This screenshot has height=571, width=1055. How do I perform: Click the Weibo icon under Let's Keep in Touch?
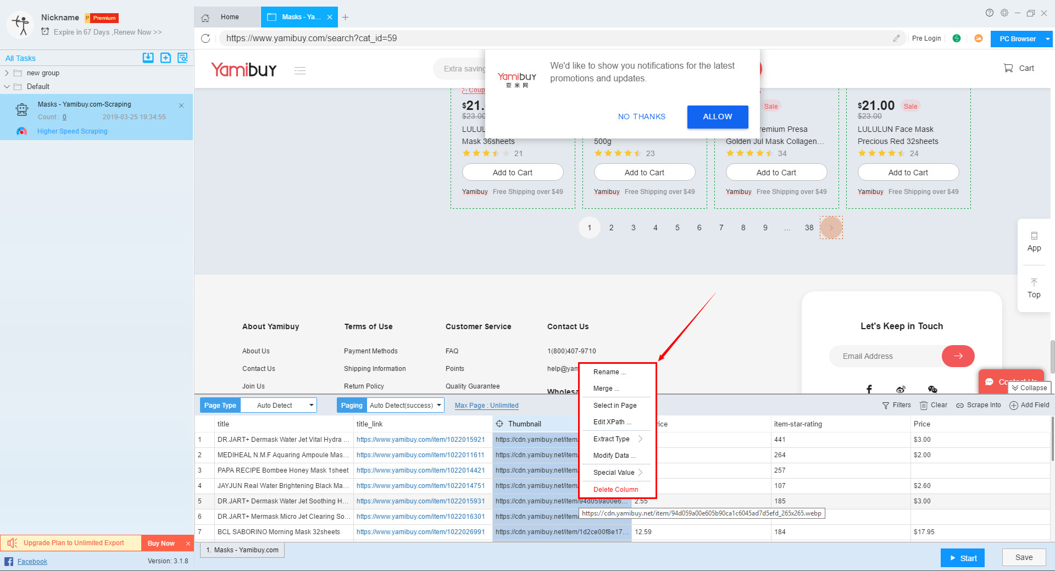coord(901,389)
